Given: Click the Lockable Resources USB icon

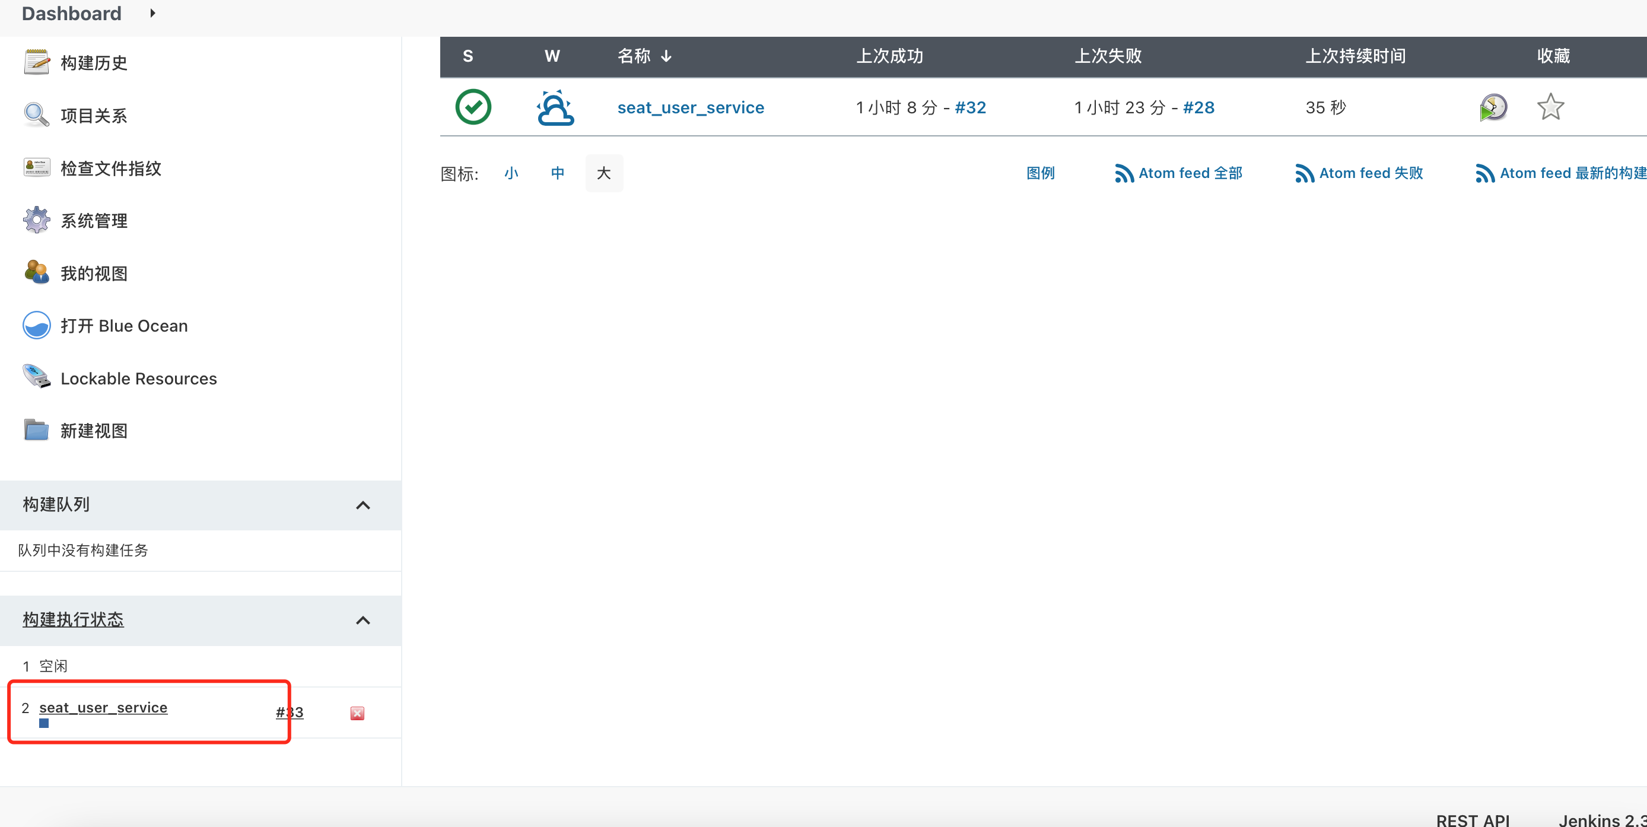Looking at the screenshot, I should (36, 377).
